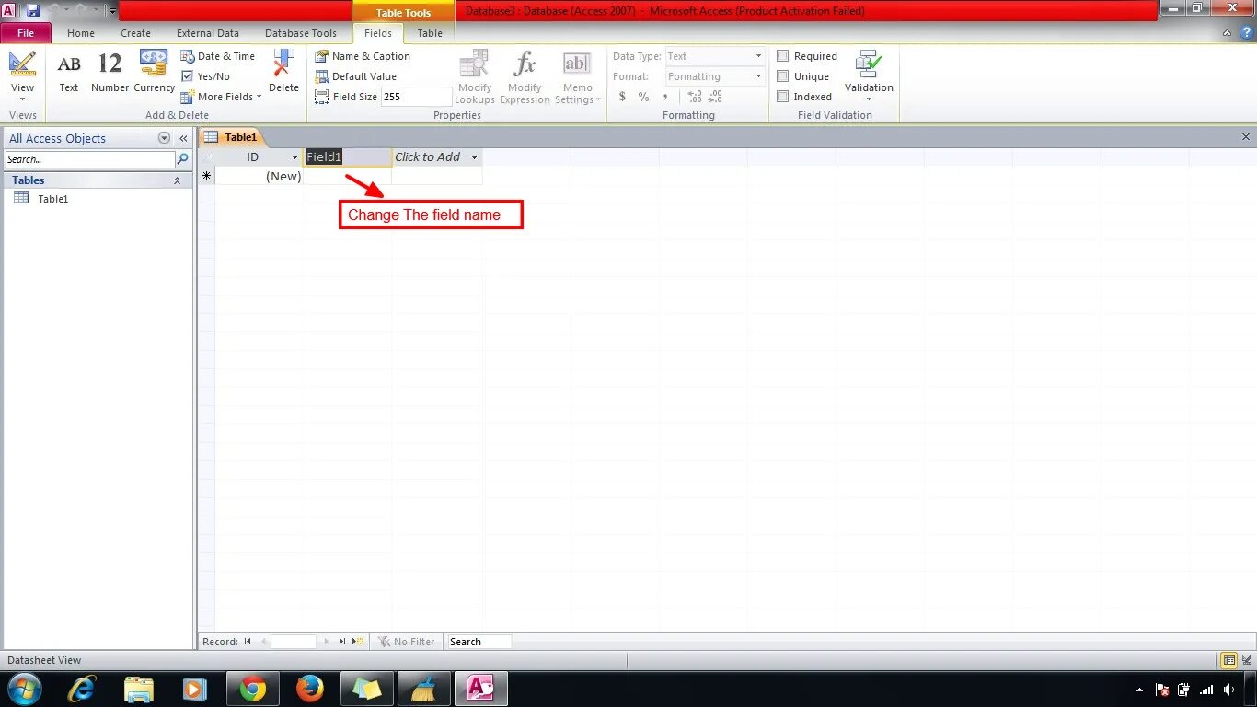The height and width of the screenshot is (707, 1257).
Task: Add a Date & Time field
Action: (219, 56)
